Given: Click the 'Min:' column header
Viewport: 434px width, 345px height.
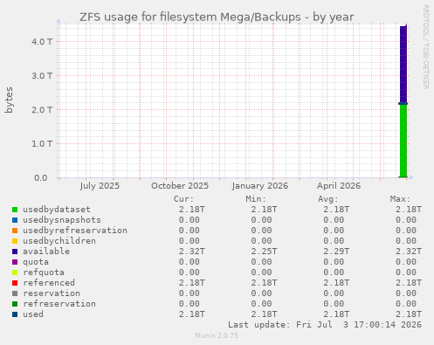Looking at the screenshot, I should [x=256, y=199].
